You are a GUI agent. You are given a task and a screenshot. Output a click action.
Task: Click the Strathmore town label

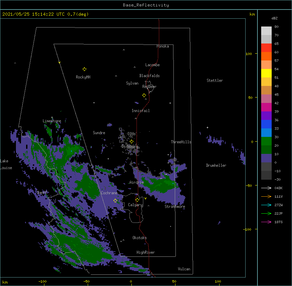click(x=175, y=207)
